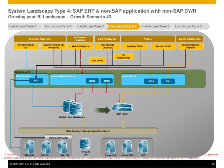Select the BusinessObjects Explorer box

[x=191, y=46]
